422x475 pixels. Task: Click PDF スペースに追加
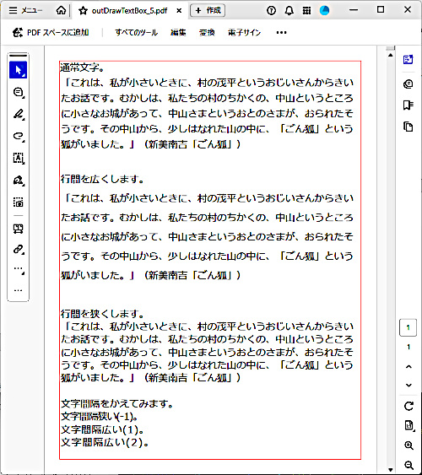tap(51, 32)
